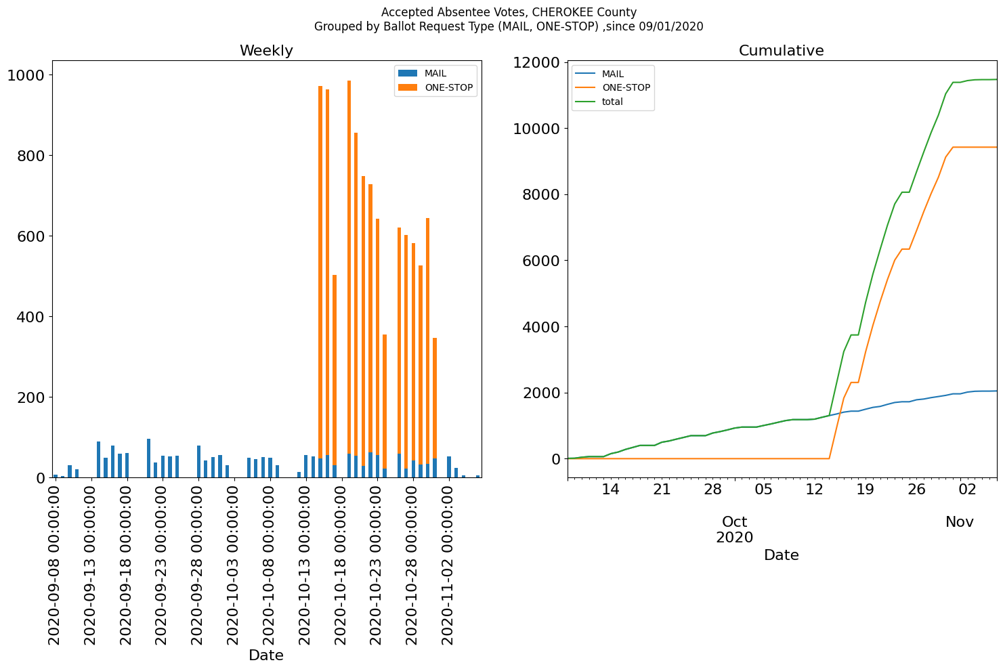Viewport: 1003px width, 669px height.
Task: Click the 'Weekly' chart title
Action: pos(266,51)
